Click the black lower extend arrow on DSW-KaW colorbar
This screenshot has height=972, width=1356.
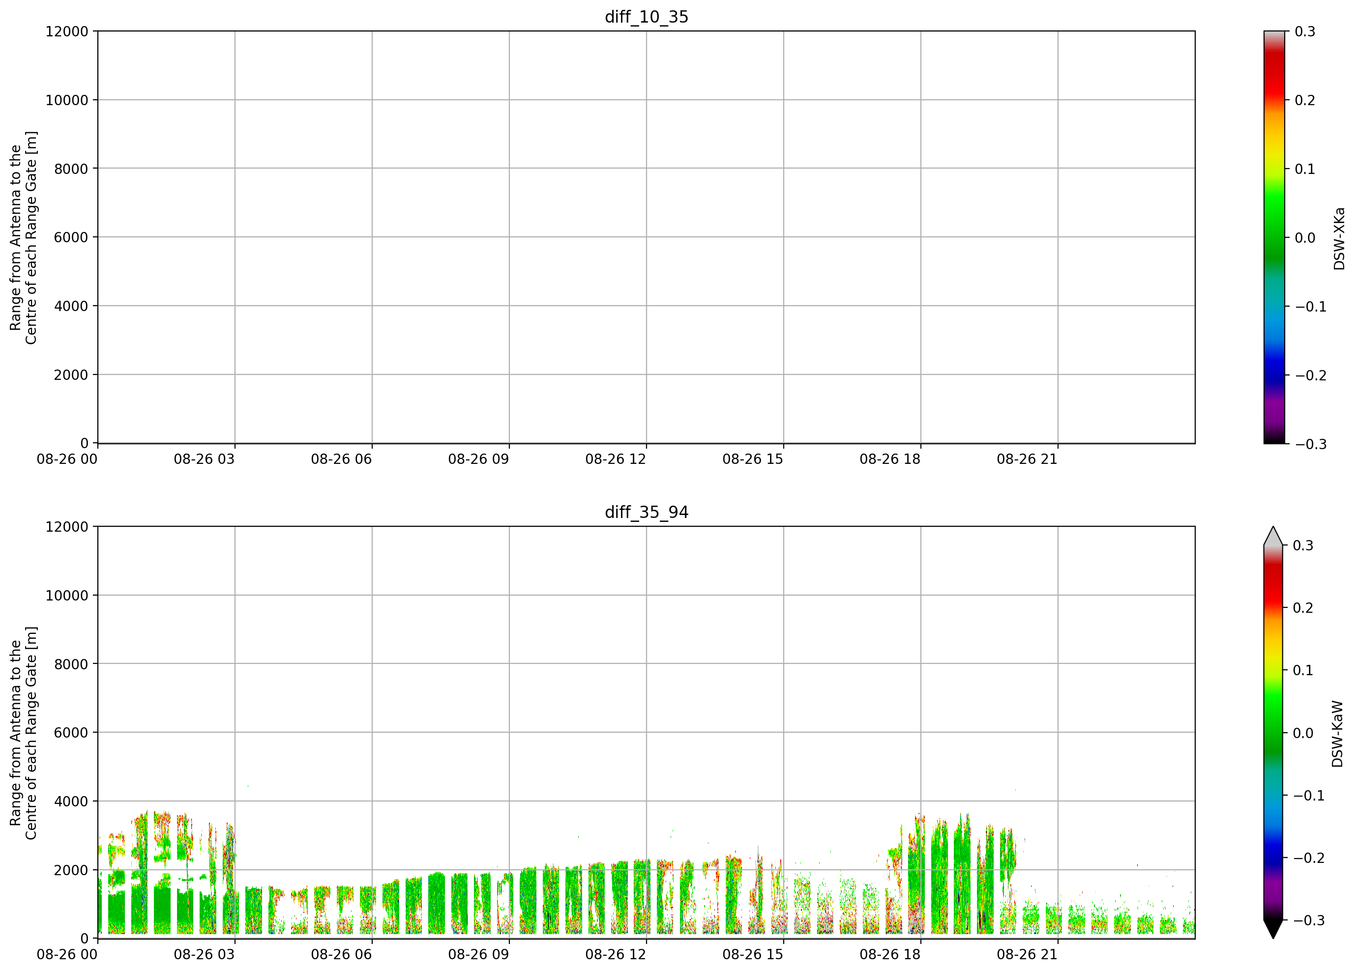[1273, 929]
